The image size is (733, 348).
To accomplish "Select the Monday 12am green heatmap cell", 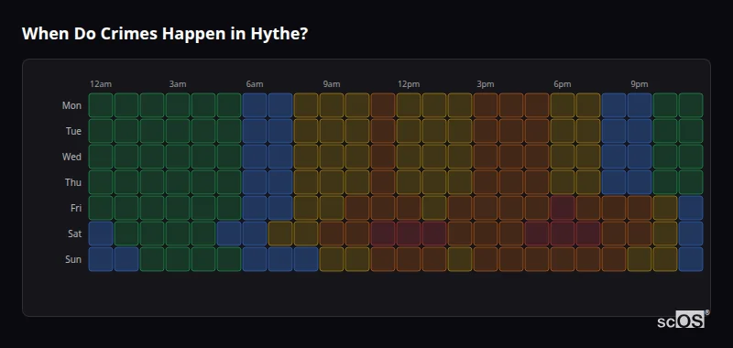I will tap(101, 105).
